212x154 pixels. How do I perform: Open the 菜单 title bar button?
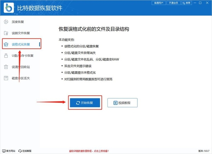187,3
